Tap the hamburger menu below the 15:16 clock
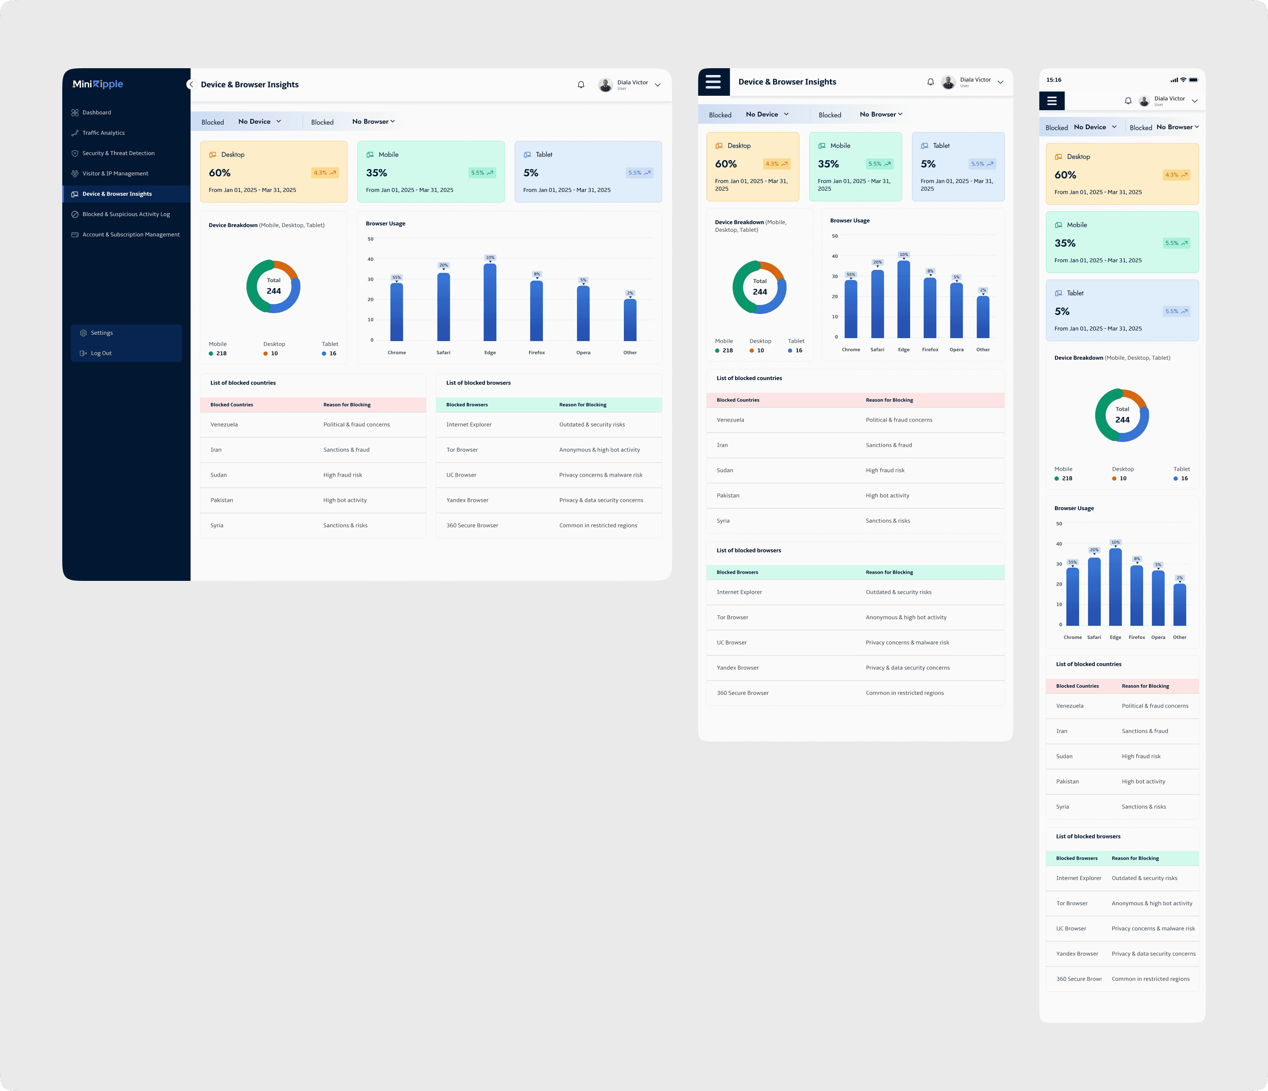Screen dimensions: 1268x1091 coord(1051,101)
